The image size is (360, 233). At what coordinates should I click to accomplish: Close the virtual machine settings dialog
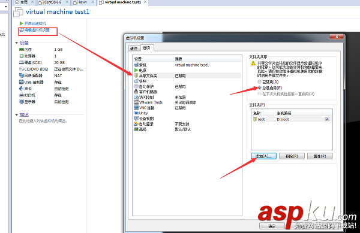pos(337,37)
